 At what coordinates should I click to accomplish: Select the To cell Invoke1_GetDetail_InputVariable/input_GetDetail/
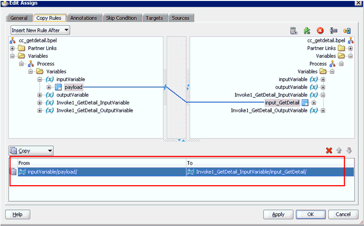(270, 172)
